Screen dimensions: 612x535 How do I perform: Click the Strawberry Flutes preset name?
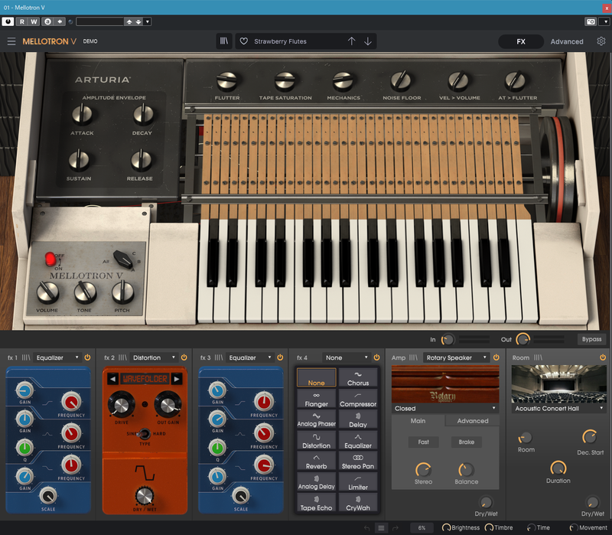click(x=280, y=41)
